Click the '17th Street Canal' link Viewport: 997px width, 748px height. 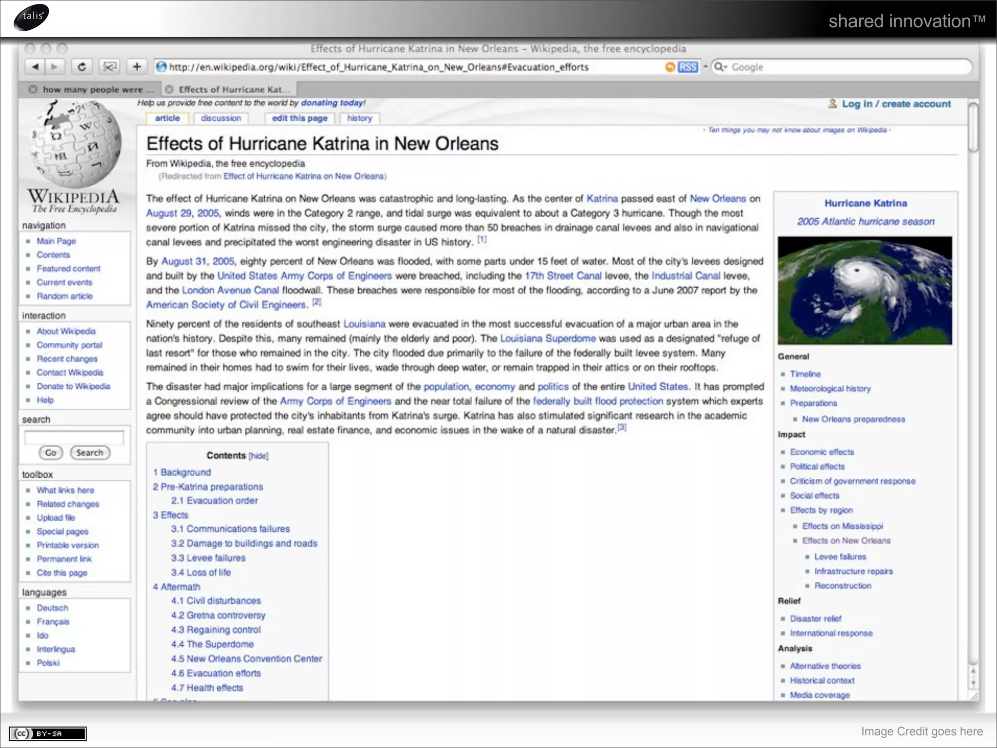coord(563,276)
